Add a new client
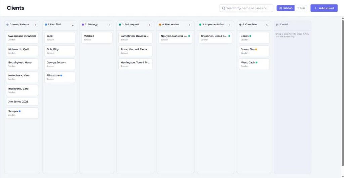This screenshot has height=178, width=344. click(324, 8)
